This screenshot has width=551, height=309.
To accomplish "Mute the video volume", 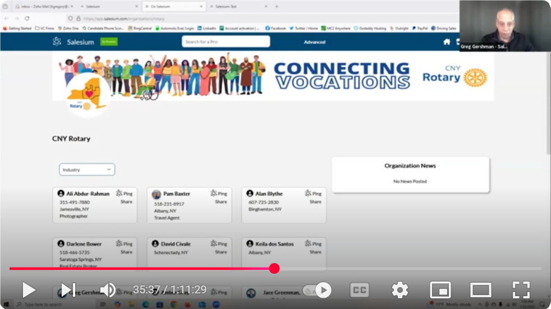I will pos(108,290).
